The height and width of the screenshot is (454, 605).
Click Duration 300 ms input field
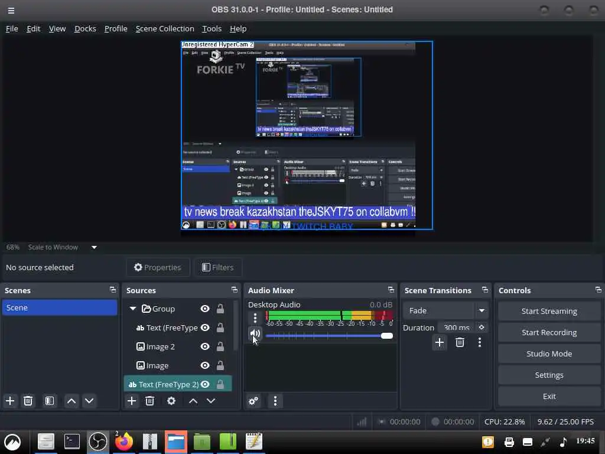pyautogui.click(x=457, y=327)
